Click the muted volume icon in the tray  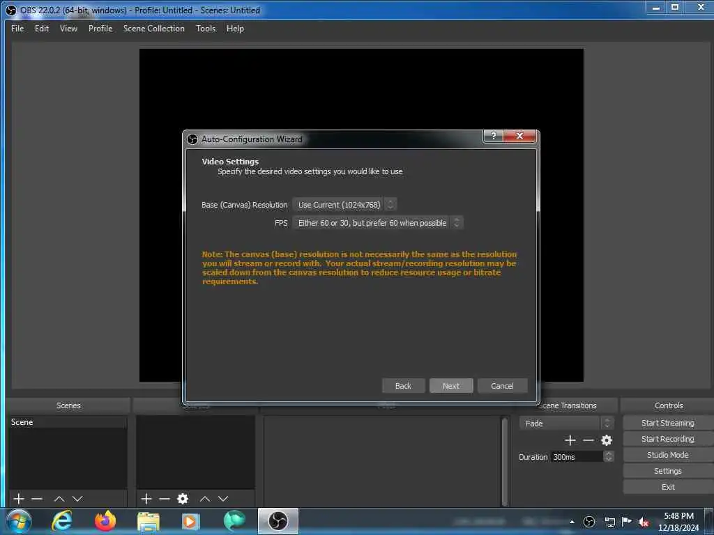coord(644,522)
